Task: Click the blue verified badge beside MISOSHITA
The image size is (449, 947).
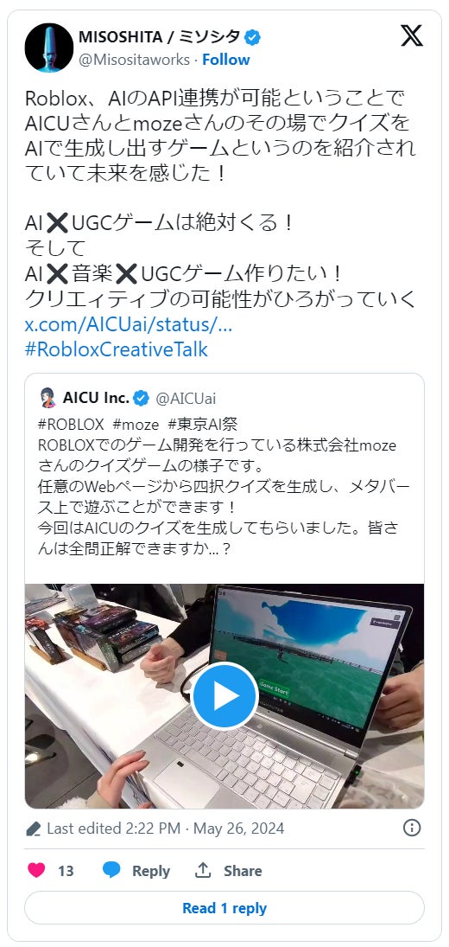Action: point(252,37)
